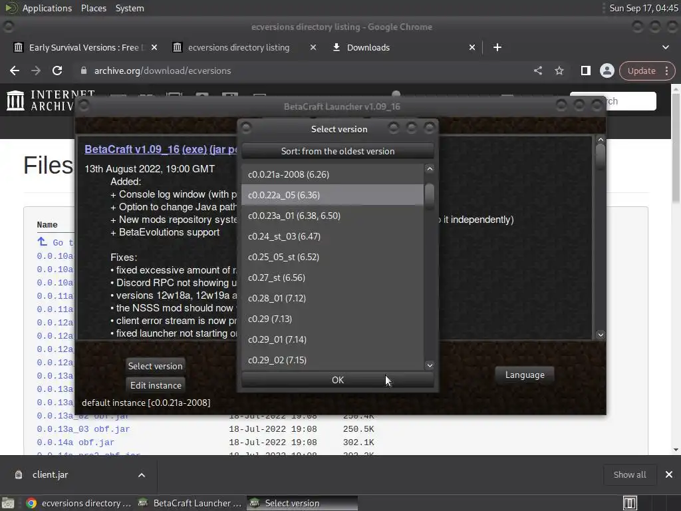Viewport: 681px width, 511px height.
Task: Confirm version with OK button
Action: pyautogui.click(x=337, y=380)
